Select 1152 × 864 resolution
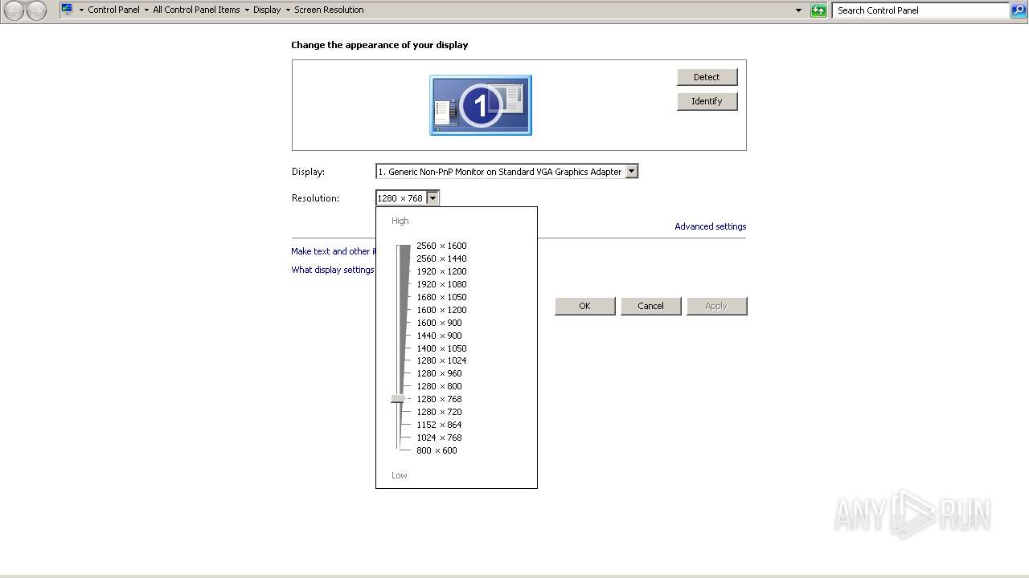 439,425
